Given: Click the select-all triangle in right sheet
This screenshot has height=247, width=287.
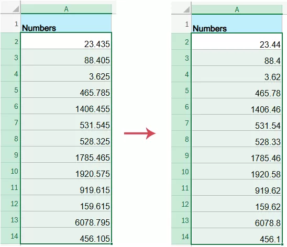Looking at the screenshot, I should (186, 9).
